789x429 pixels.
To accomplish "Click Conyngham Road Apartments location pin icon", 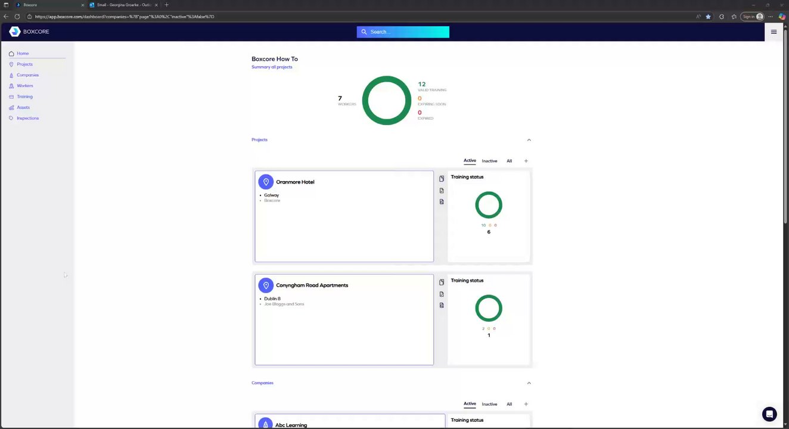I will pos(266,285).
